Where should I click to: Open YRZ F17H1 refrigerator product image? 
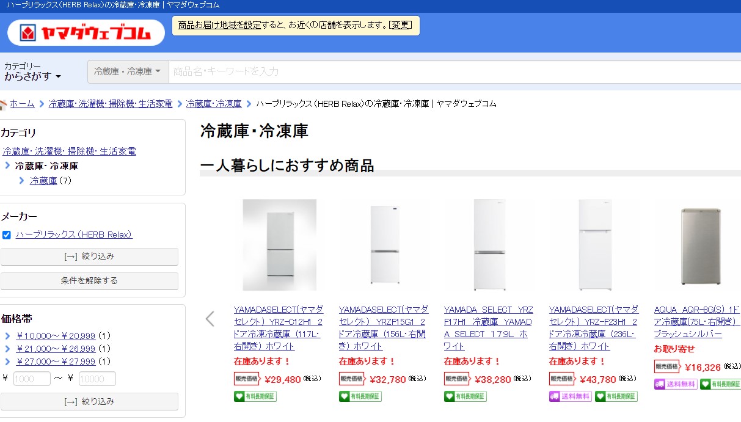490,245
